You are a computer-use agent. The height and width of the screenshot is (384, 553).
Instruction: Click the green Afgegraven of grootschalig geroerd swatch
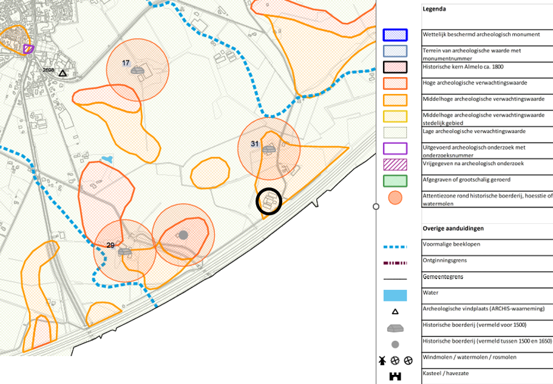pyautogui.click(x=395, y=181)
